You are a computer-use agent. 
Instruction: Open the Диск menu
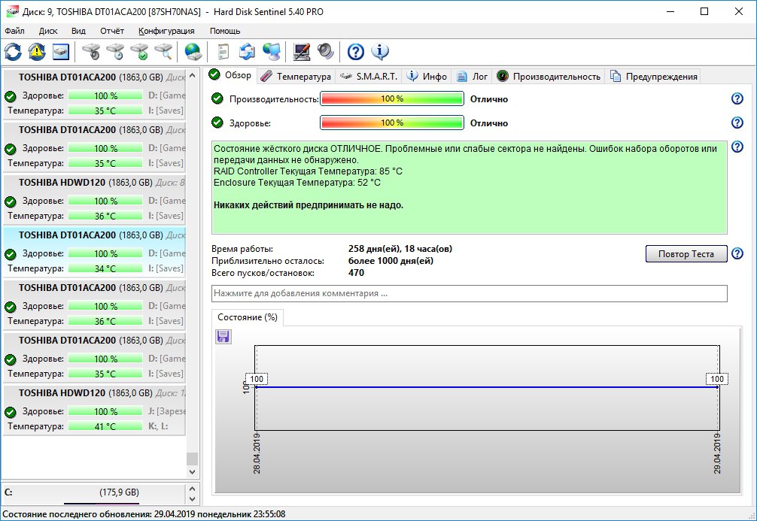(48, 31)
